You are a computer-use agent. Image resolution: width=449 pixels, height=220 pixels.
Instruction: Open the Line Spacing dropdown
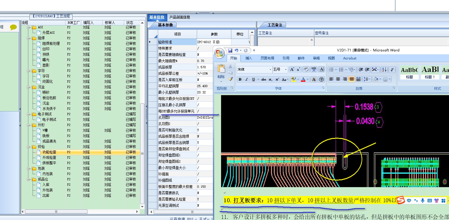[x=367, y=79]
